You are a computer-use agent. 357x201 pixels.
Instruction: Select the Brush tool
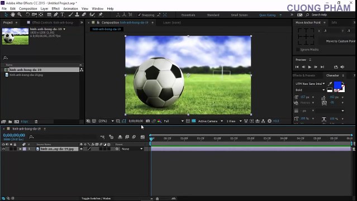tap(70, 15)
